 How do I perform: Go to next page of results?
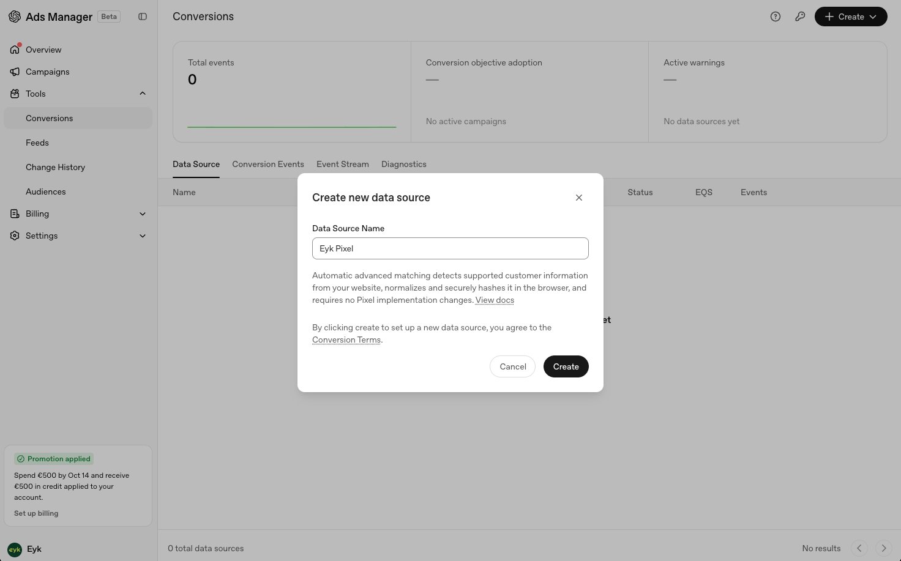884,548
